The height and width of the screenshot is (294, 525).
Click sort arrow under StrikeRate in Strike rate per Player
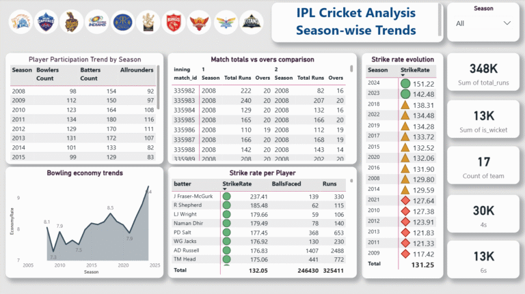pyautogui.click(x=225, y=189)
